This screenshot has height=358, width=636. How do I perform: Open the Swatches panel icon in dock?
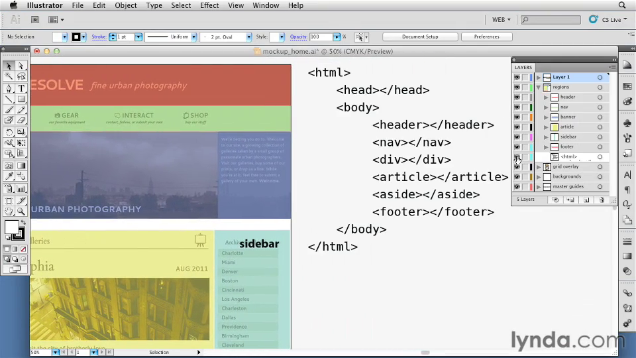[627, 86]
